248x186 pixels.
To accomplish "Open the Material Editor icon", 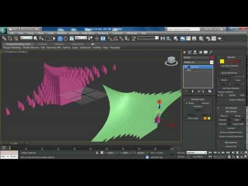I will point(201,38).
